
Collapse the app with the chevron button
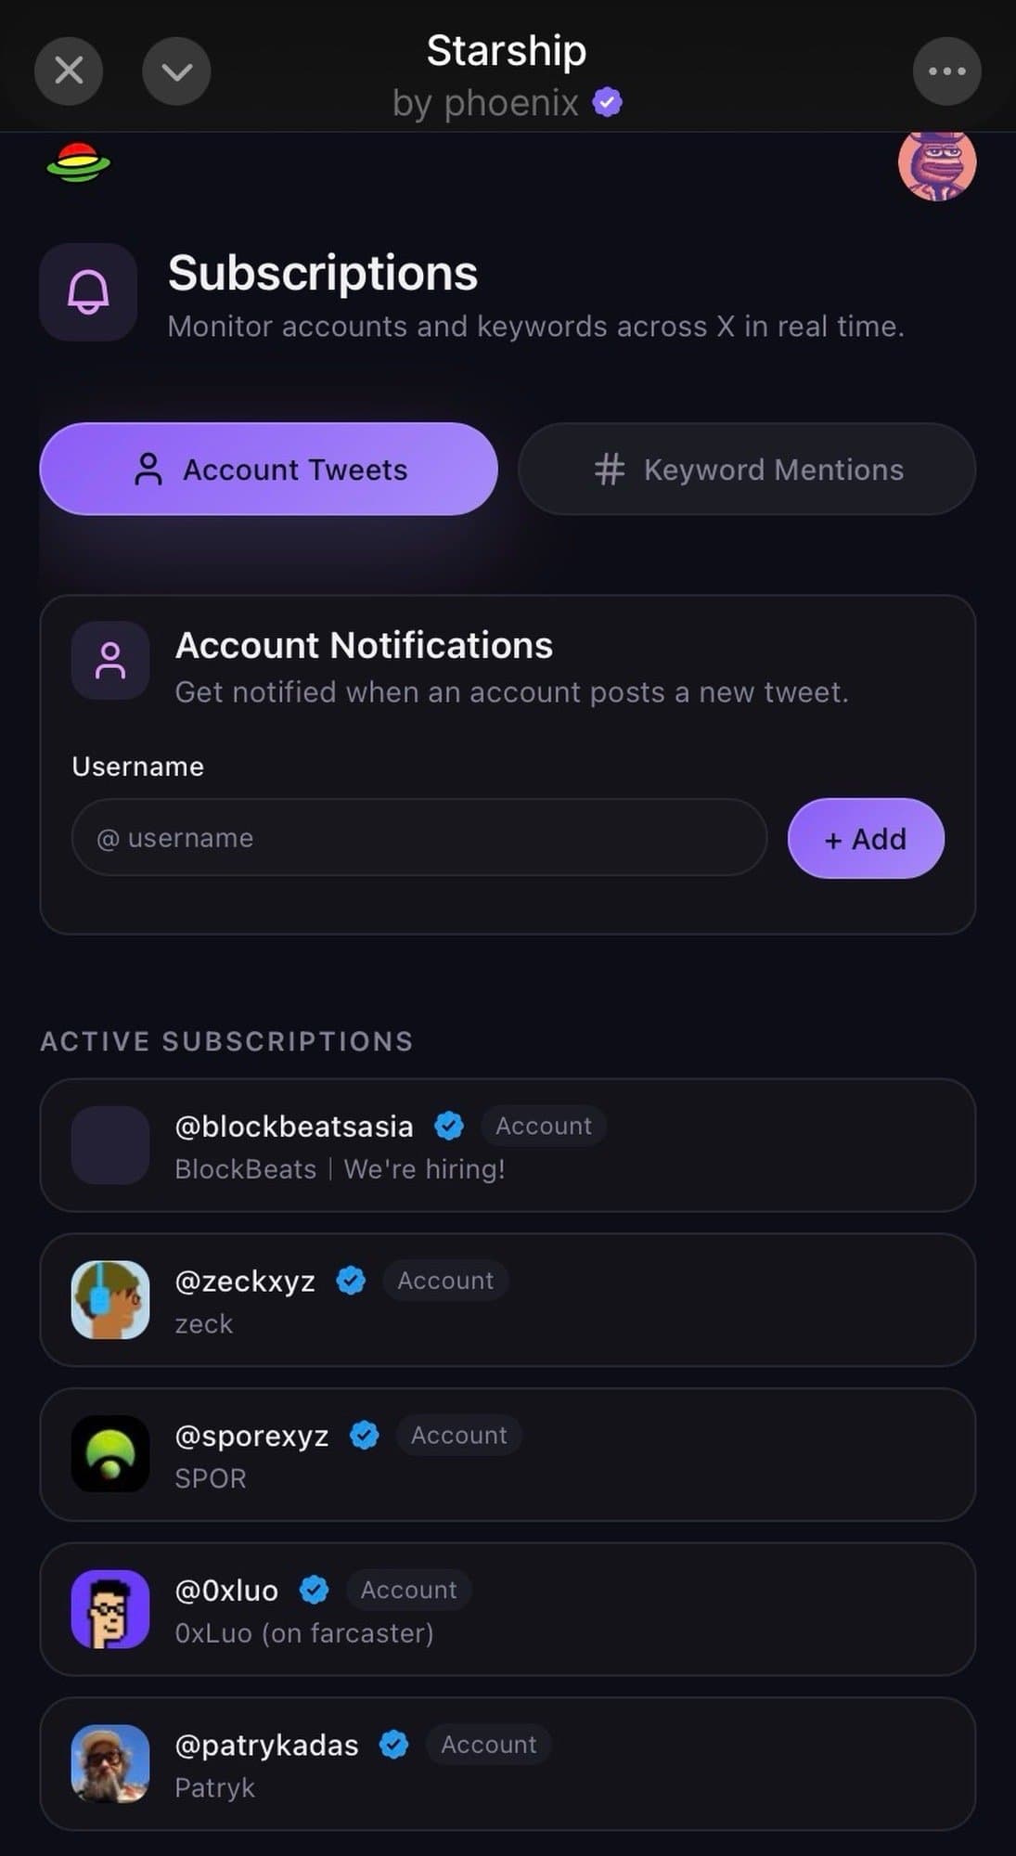[x=176, y=71]
